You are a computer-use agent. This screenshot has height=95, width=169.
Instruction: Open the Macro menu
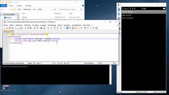point(60,25)
